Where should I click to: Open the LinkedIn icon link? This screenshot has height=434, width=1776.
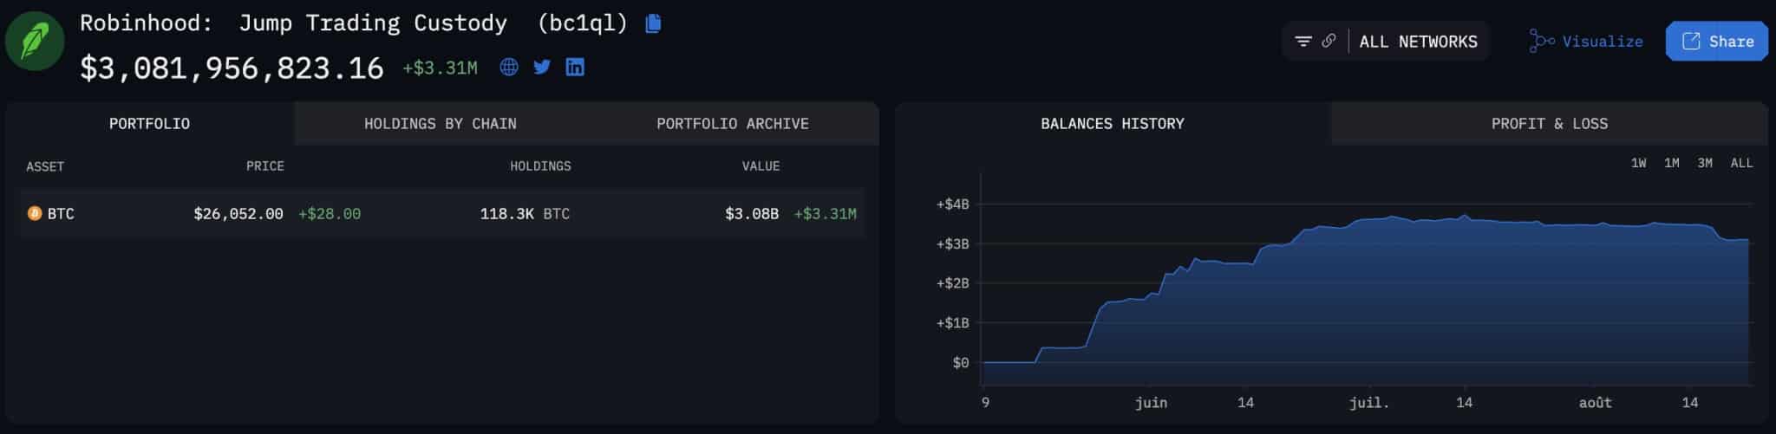point(575,67)
